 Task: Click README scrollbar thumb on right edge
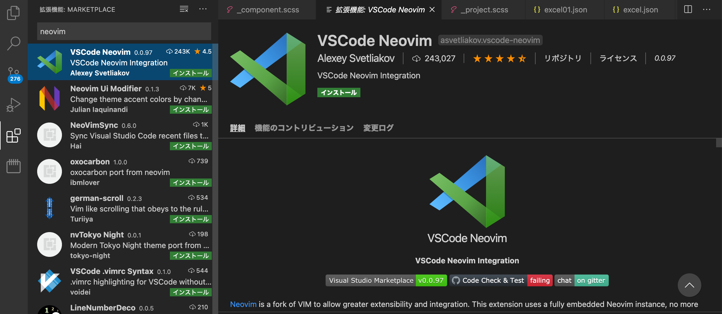tap(719, 143)
